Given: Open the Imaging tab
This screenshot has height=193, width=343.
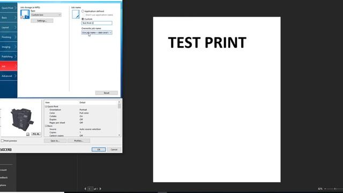Looking at the screenshot, I should (x=9, y=47).
